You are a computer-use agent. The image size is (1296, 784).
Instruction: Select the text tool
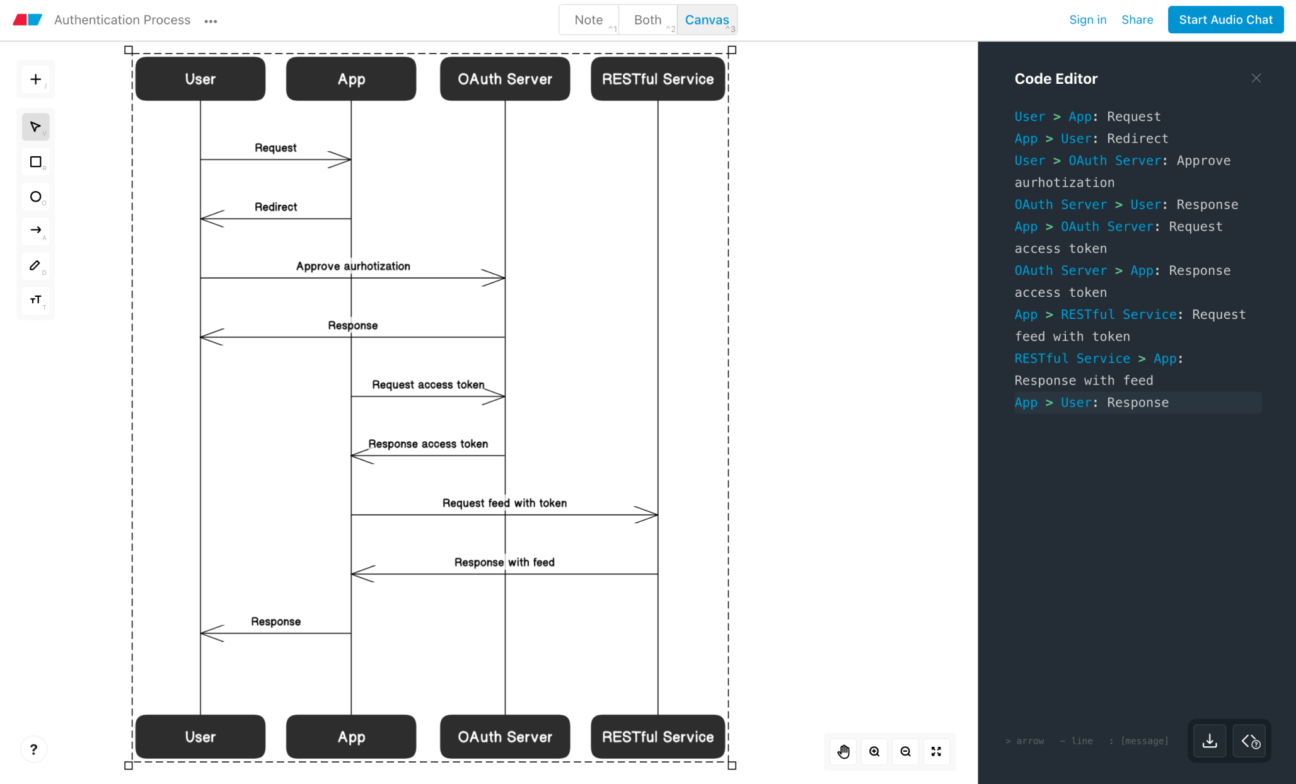coord(35,301)
